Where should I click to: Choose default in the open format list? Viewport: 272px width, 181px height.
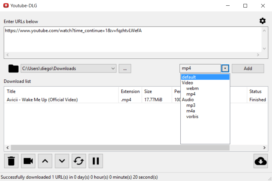189,77
